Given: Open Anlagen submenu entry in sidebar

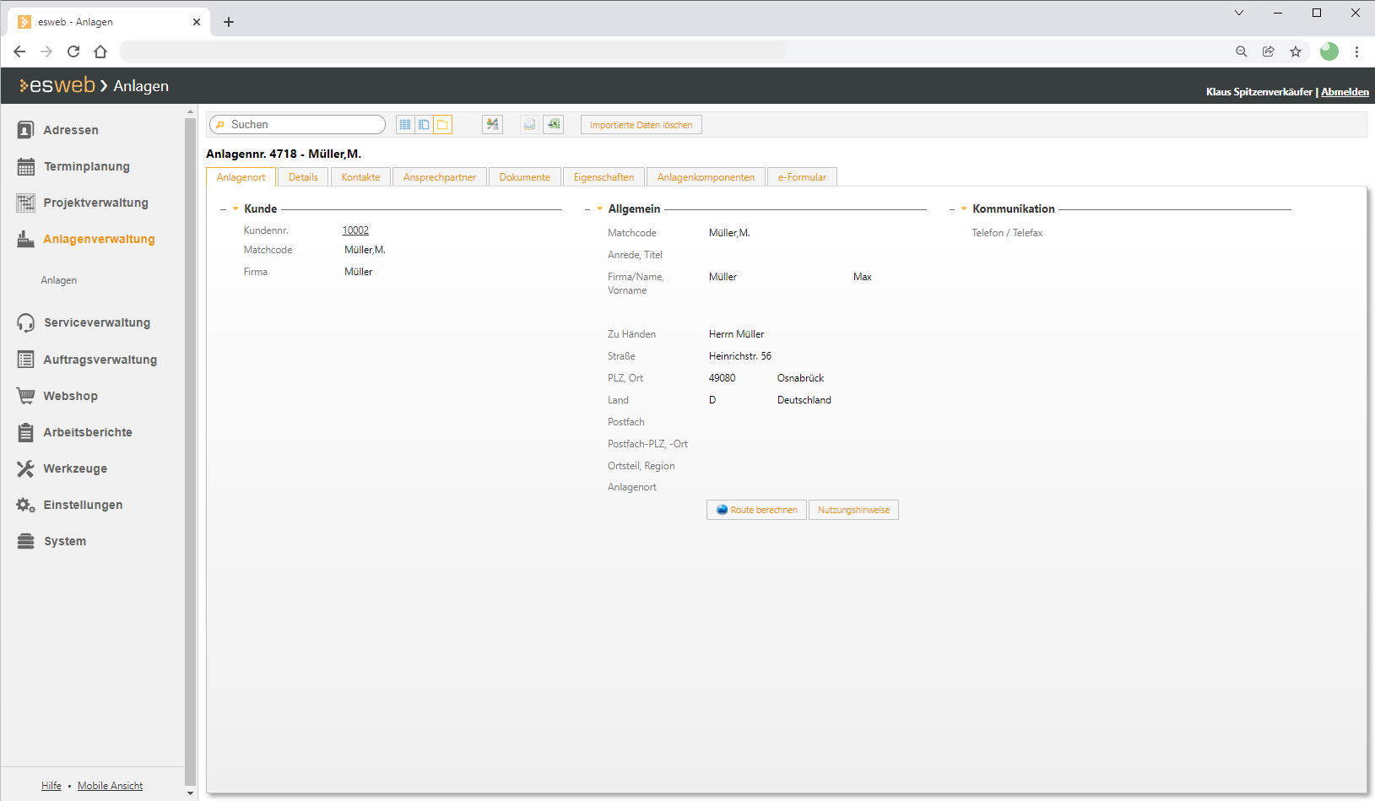Looking at the screenshot, I should click(59, 280).
